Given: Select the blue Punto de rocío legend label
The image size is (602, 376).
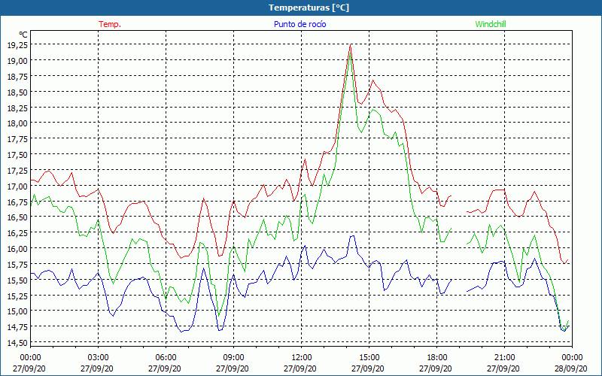Looking at the screenshot, I should [x=299, y=24].
